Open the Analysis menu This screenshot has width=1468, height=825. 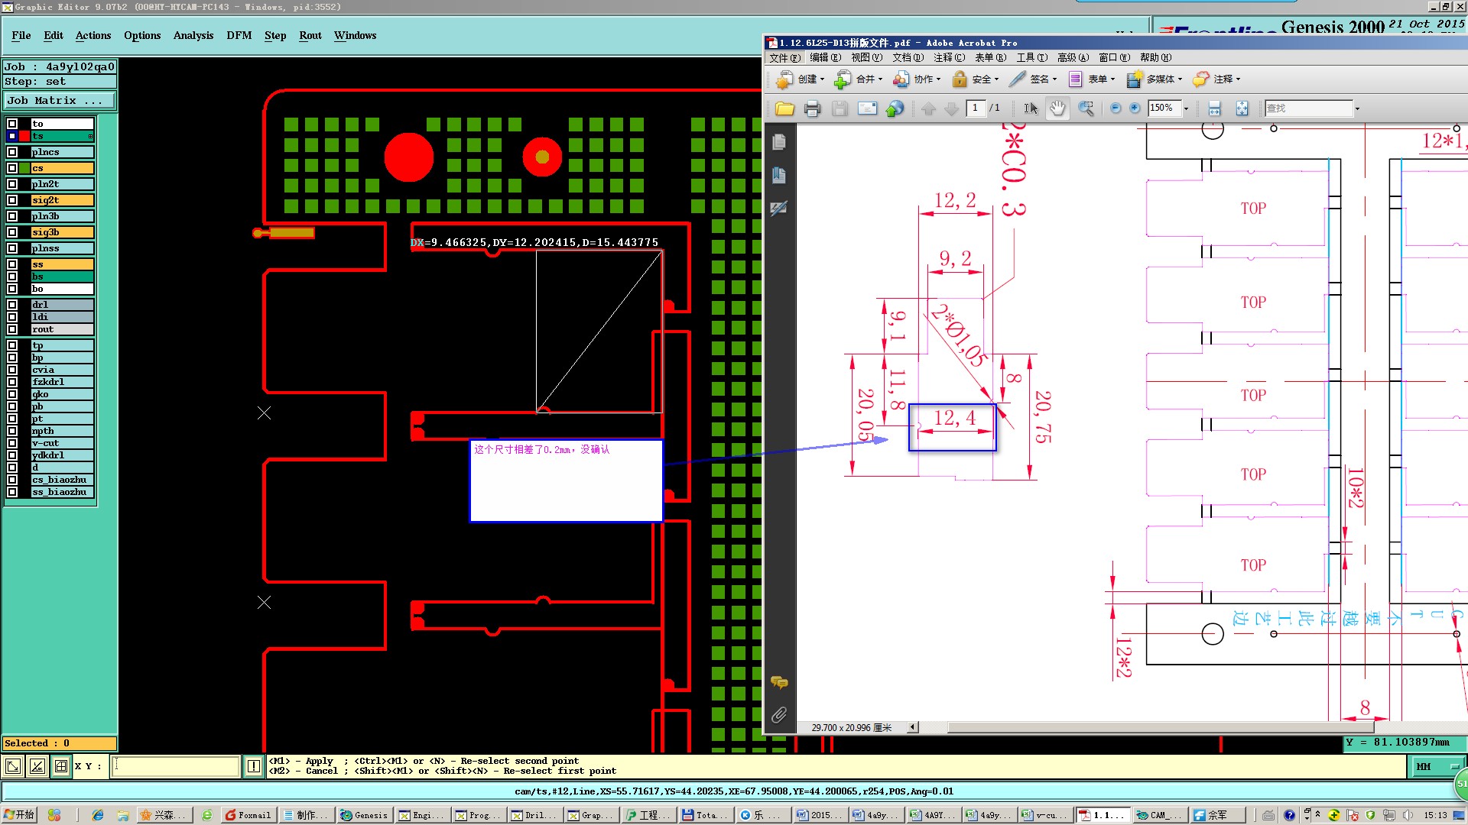click(x=193, y=35)
